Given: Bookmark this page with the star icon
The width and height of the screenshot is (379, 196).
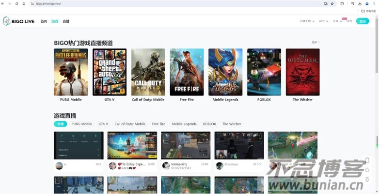Looking at the screenshot, I should 332,3.
